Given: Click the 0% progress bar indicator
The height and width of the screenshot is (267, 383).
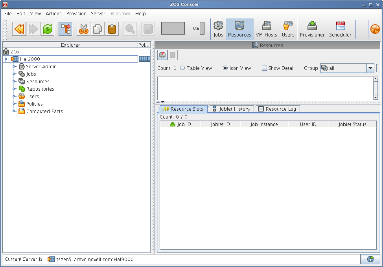Looking at the screenshot, I should tap(202, 28).
